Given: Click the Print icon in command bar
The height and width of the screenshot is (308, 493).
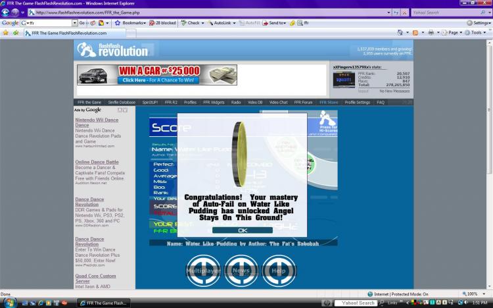Looking at the screenshot, I should [x=431, y=33].
